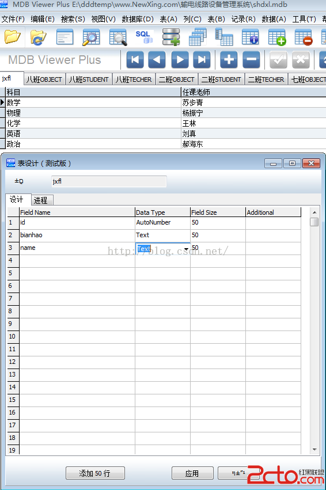
Task: Click the design grid scrollbar thumb
Action: pyautogui.click(x=314, y=222)
